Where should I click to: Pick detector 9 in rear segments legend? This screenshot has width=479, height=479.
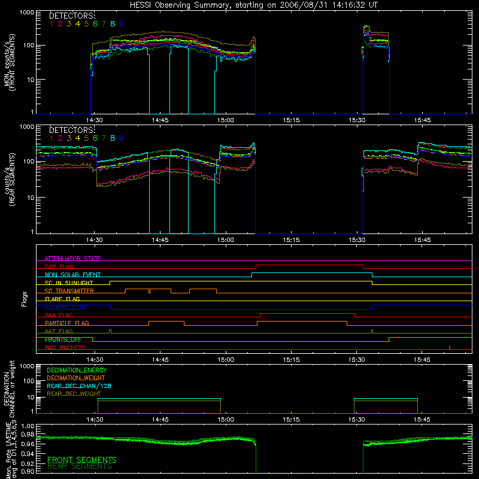coord(122,138)
